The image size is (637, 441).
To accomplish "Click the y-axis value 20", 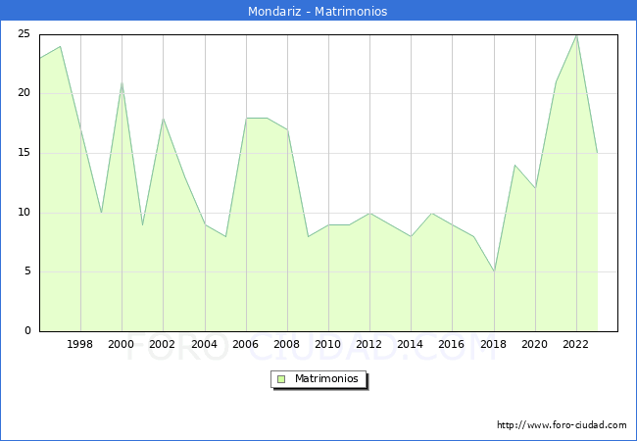I will coord(24,92).
